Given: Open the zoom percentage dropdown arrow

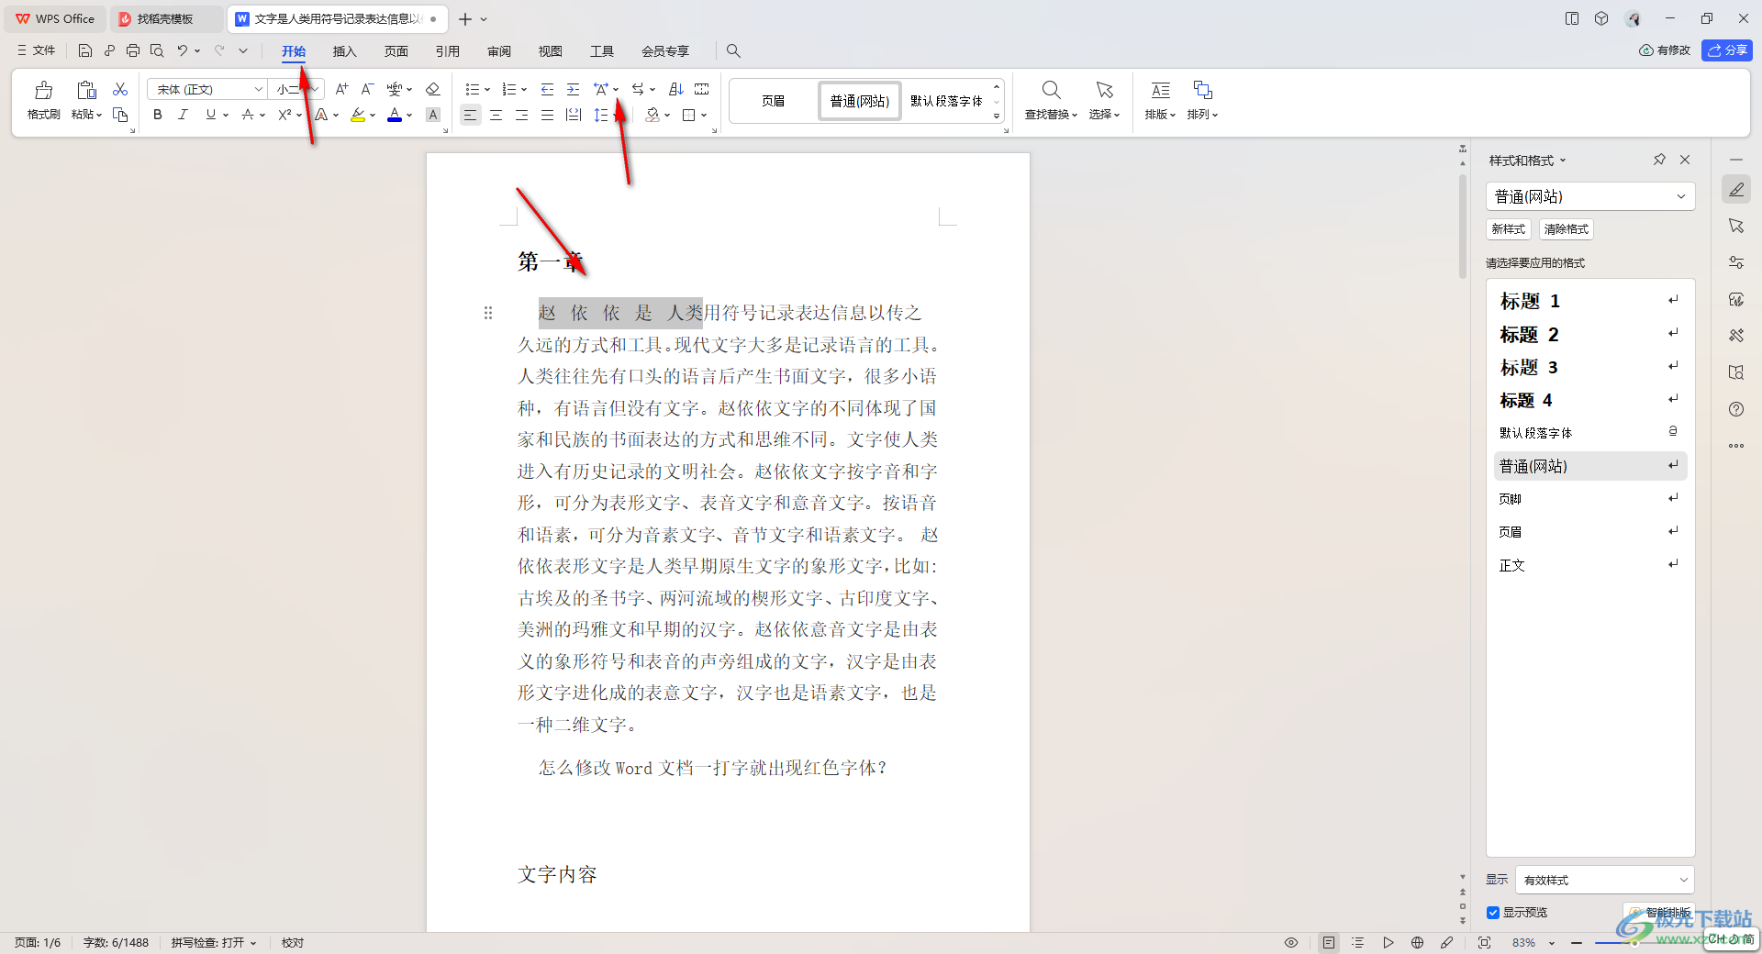Looking at the screenshot, I should click(1552, 943).
